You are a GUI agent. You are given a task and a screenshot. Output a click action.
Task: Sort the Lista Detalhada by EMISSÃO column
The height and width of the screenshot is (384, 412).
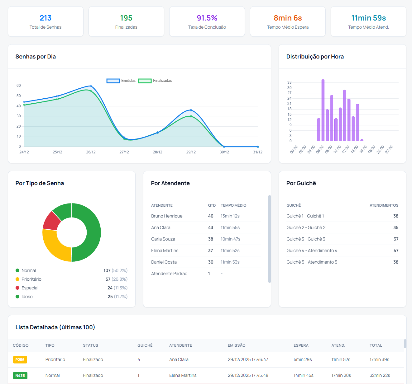[x=237, y=345]
